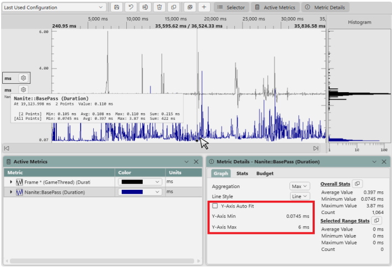
Task: Switch to the Graph tab
Action: (221, 173)
